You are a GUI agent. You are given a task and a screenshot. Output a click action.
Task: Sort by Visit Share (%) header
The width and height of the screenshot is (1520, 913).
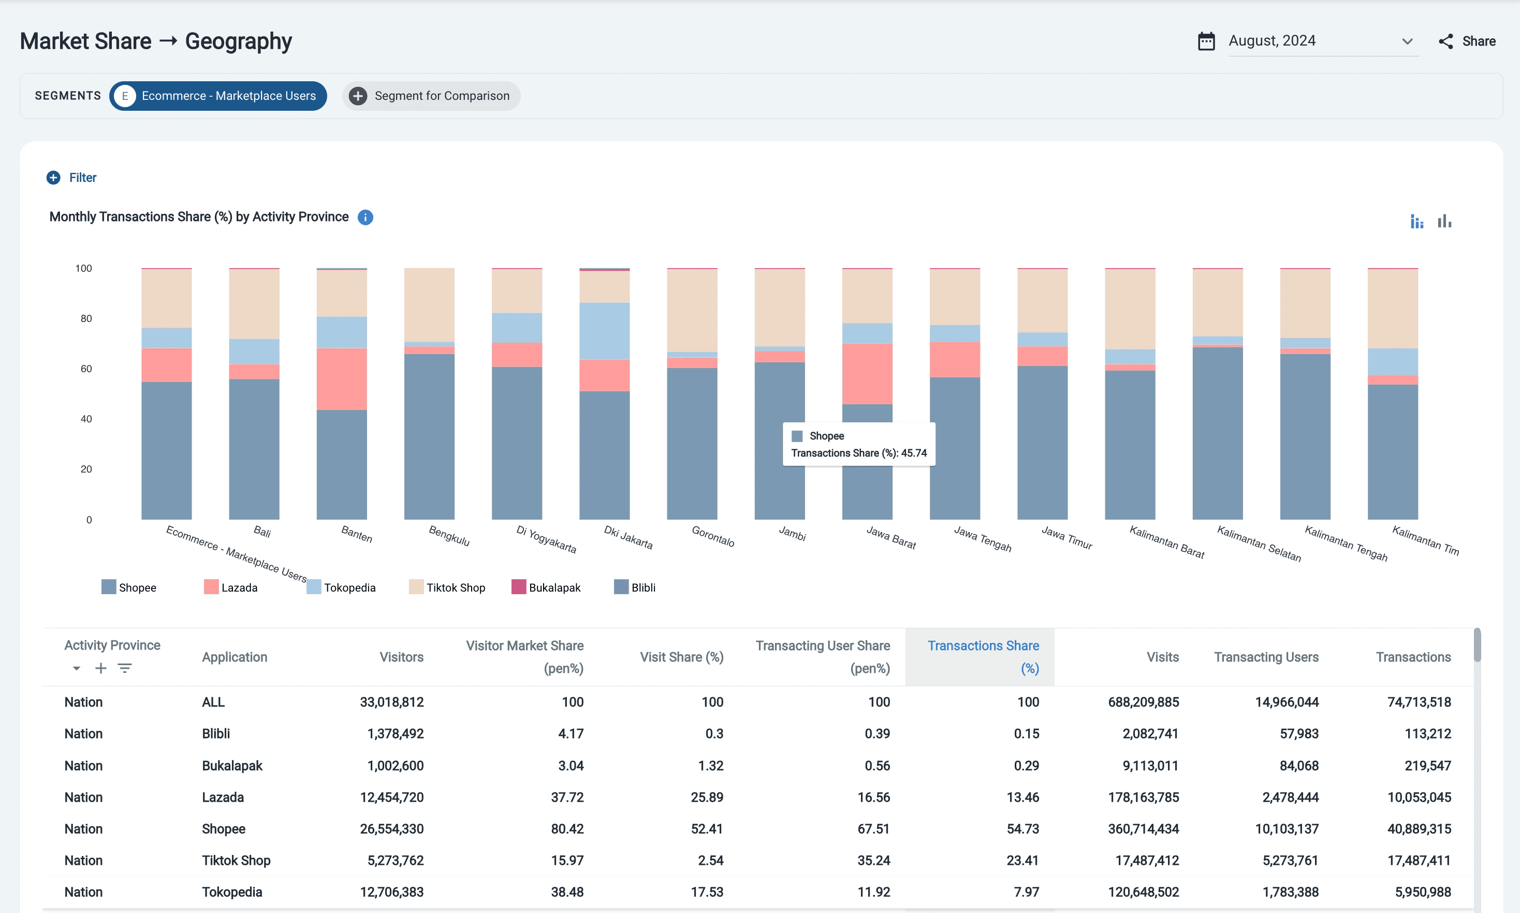click(682, 657)
